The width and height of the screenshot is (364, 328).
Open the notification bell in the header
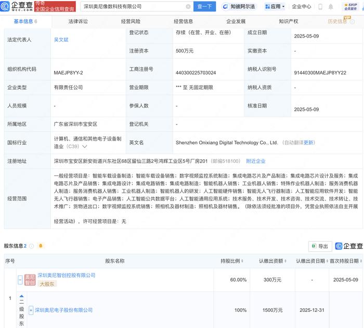331,7
